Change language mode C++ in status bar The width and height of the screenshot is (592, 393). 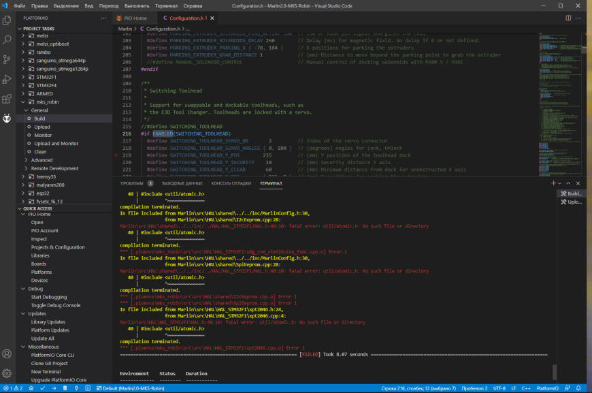click(x=526, y=388)
